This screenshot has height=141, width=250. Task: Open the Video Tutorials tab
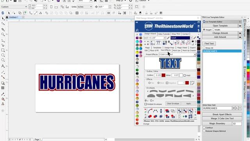coord(164,34)
